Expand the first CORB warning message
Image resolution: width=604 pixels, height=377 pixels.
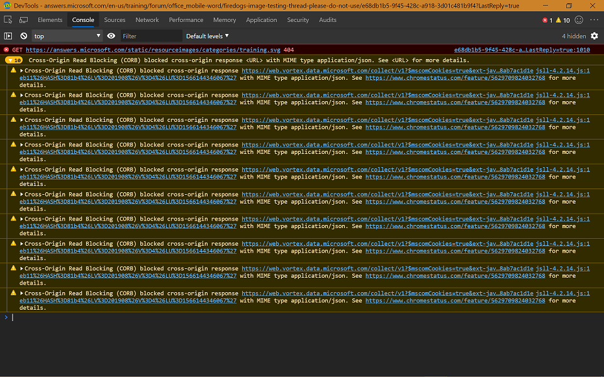[x=22, y=70]
